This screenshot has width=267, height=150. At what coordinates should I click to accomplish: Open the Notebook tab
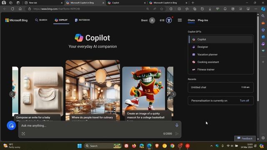coord(83,20)
